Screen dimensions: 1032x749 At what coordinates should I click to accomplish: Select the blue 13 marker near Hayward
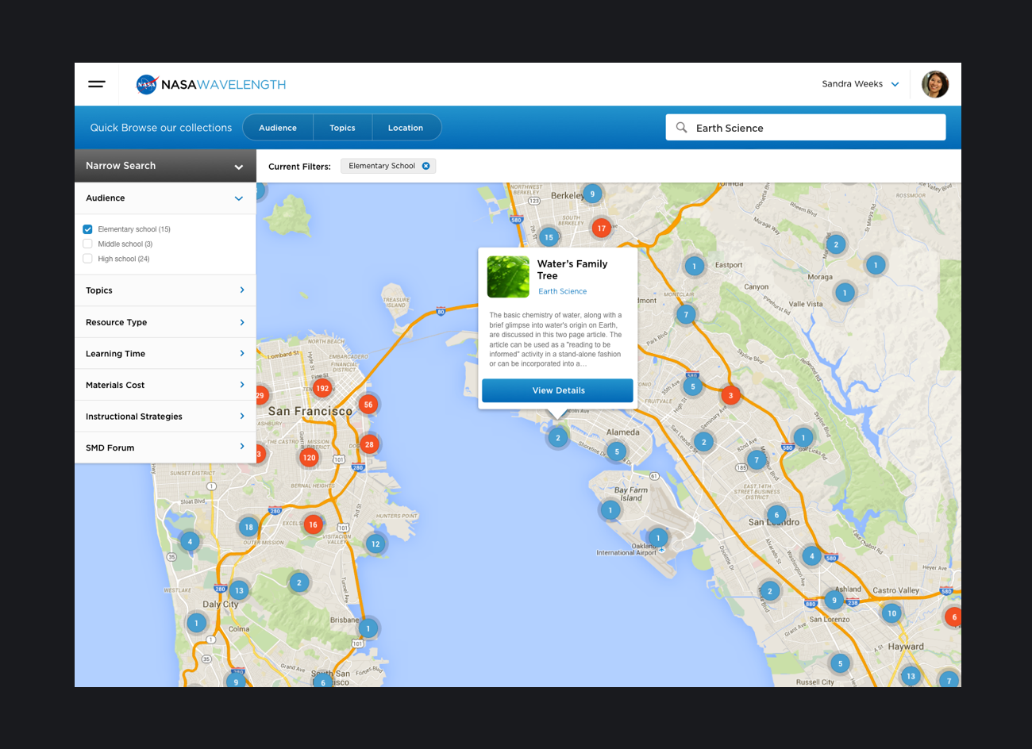coord(911,676)
